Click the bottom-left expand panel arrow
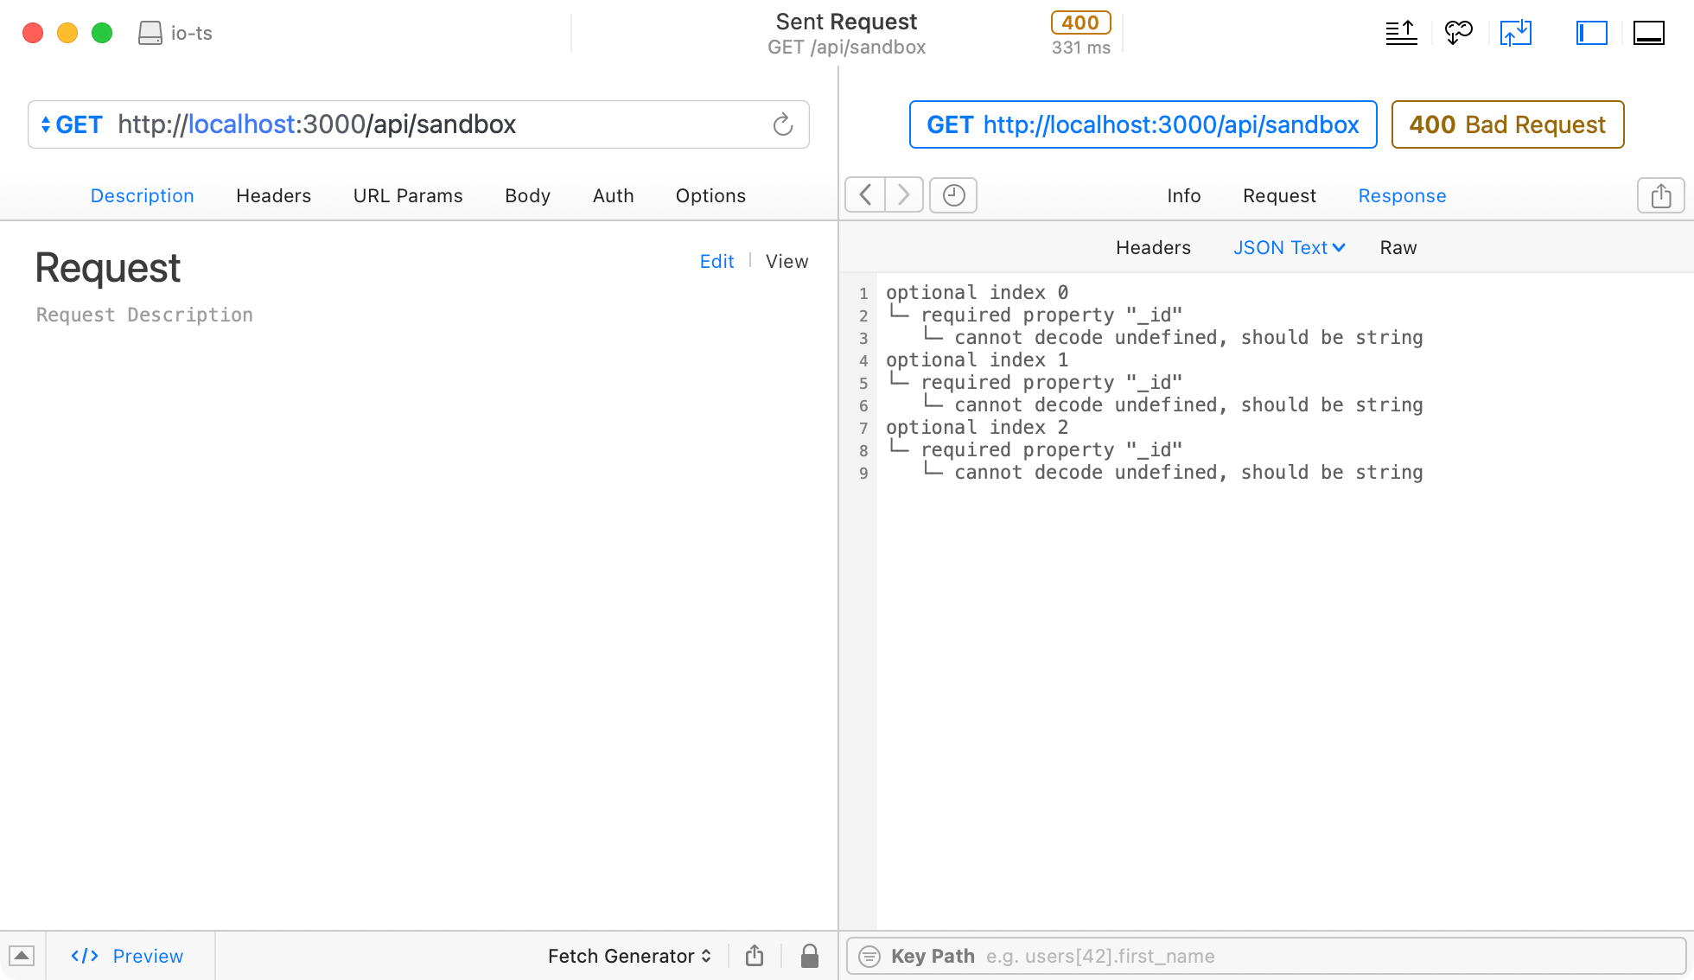 click(x=22, y=956)
